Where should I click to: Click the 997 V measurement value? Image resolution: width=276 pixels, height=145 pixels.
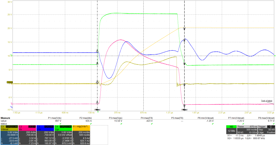click(58, 121)
